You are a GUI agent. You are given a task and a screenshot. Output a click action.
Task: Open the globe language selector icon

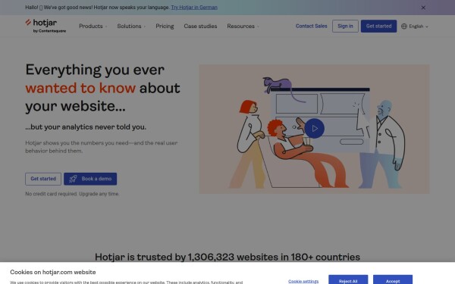click(404, 26)
